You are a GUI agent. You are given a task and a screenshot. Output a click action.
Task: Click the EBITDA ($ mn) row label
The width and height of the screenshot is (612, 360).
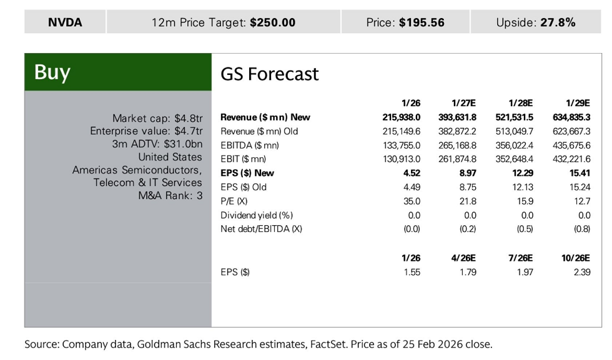pos(249,145)
